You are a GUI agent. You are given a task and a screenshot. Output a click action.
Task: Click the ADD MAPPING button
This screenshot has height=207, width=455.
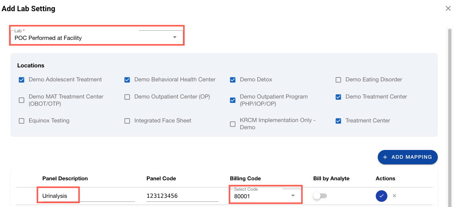(x=407, y=157)
